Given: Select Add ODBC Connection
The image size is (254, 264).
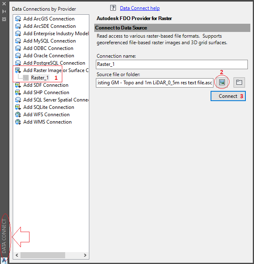Looking at the screenshot, I should pyautogui.click(x=48, y=48).
